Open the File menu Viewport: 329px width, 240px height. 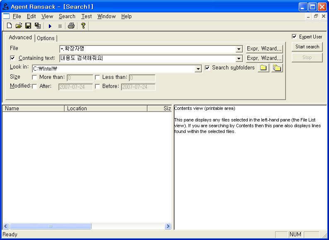17,17
